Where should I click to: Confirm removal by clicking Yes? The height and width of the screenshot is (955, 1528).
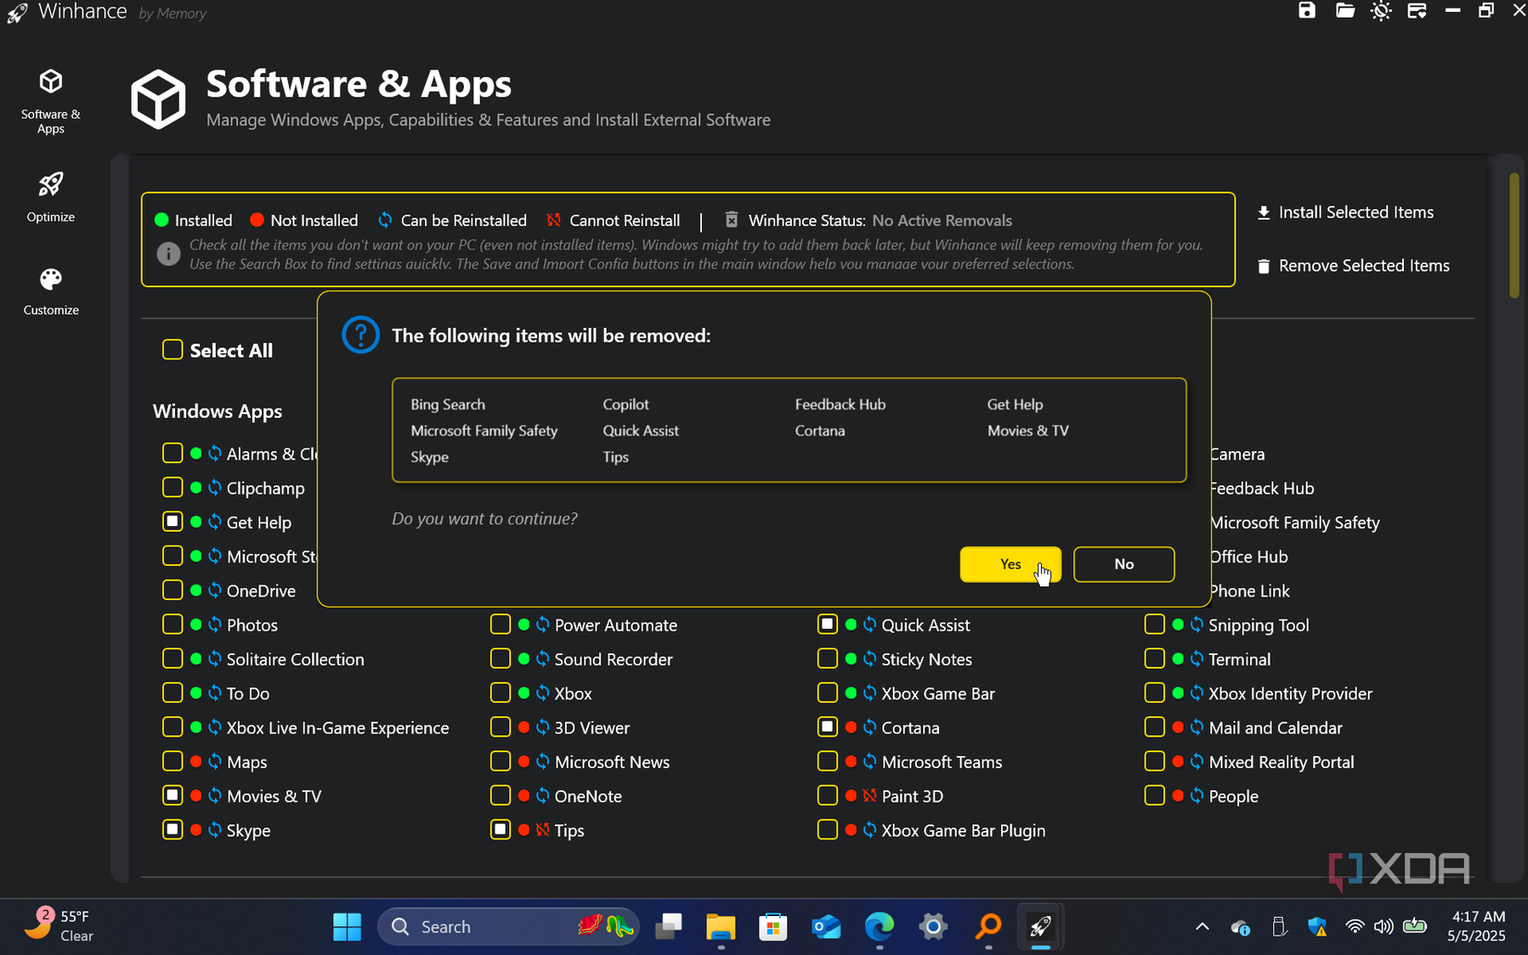coord(1009,564)
